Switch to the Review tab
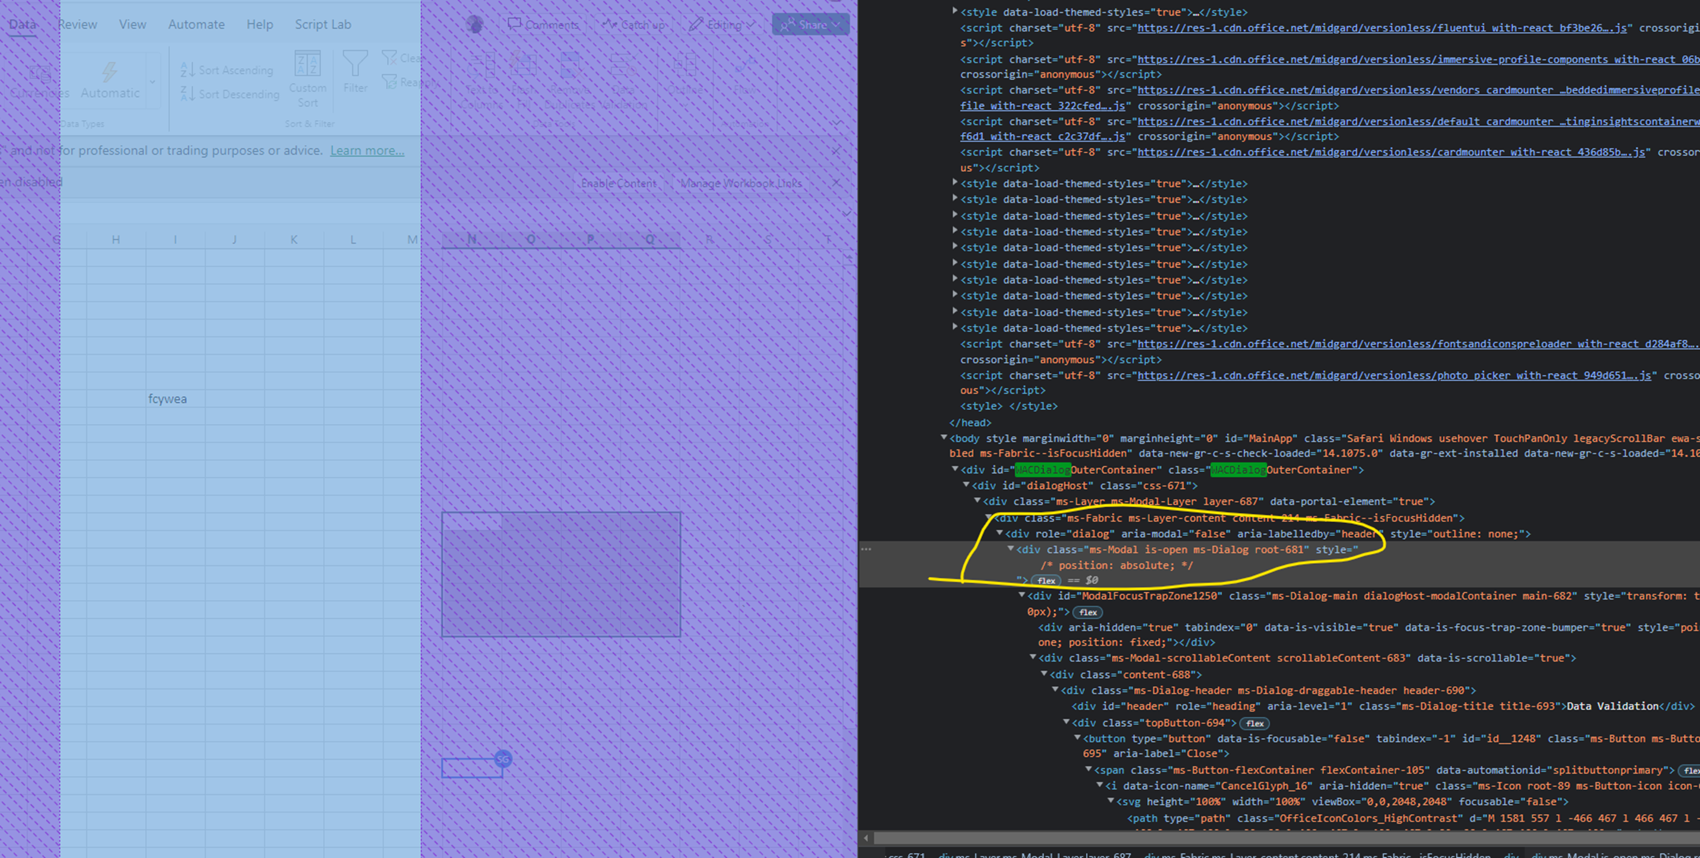 (x=77, y=24)
